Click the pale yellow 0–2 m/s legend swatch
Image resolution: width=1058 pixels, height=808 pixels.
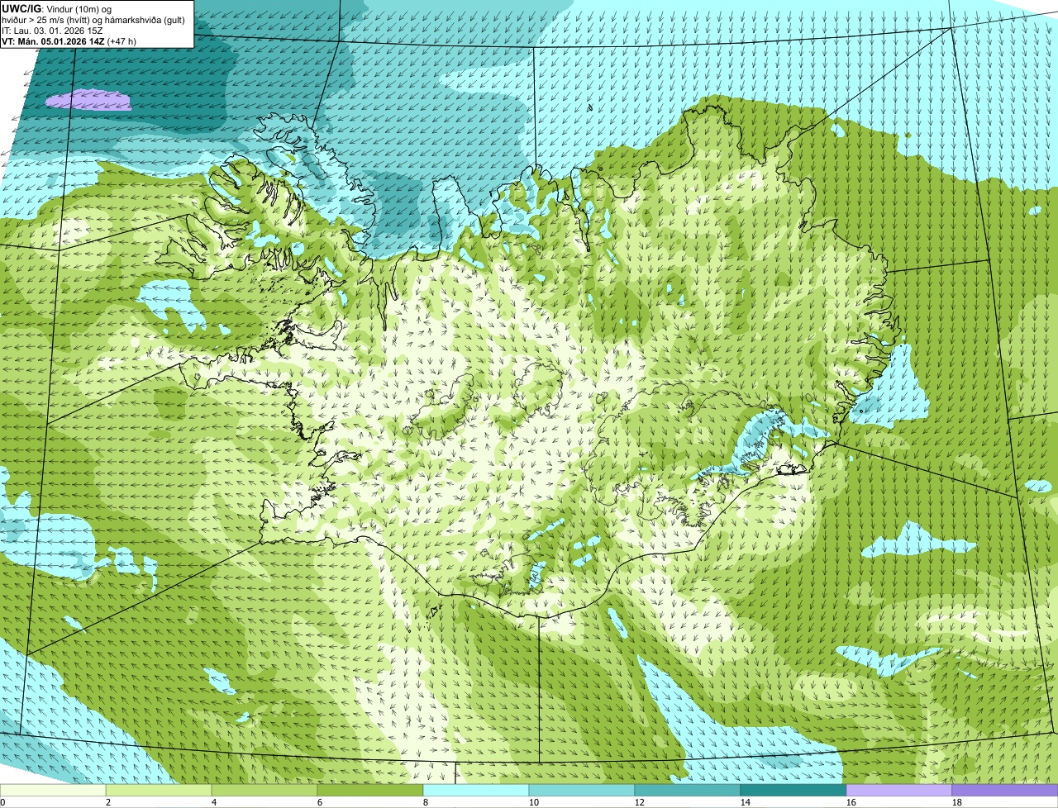(x=53, y=791)
